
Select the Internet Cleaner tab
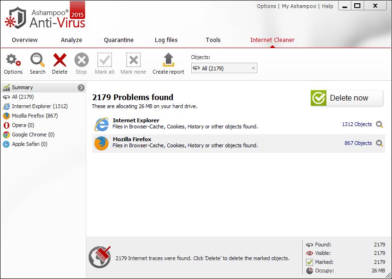click(272, 40)
